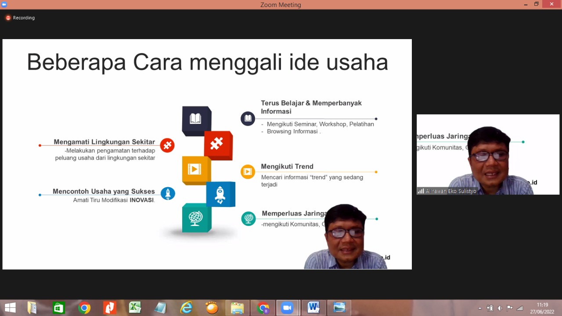Switch to the File Explorer window in taskbar
The height and width of the screenshot is (316, 562).
pyautogui.click(x=237, y=308)
